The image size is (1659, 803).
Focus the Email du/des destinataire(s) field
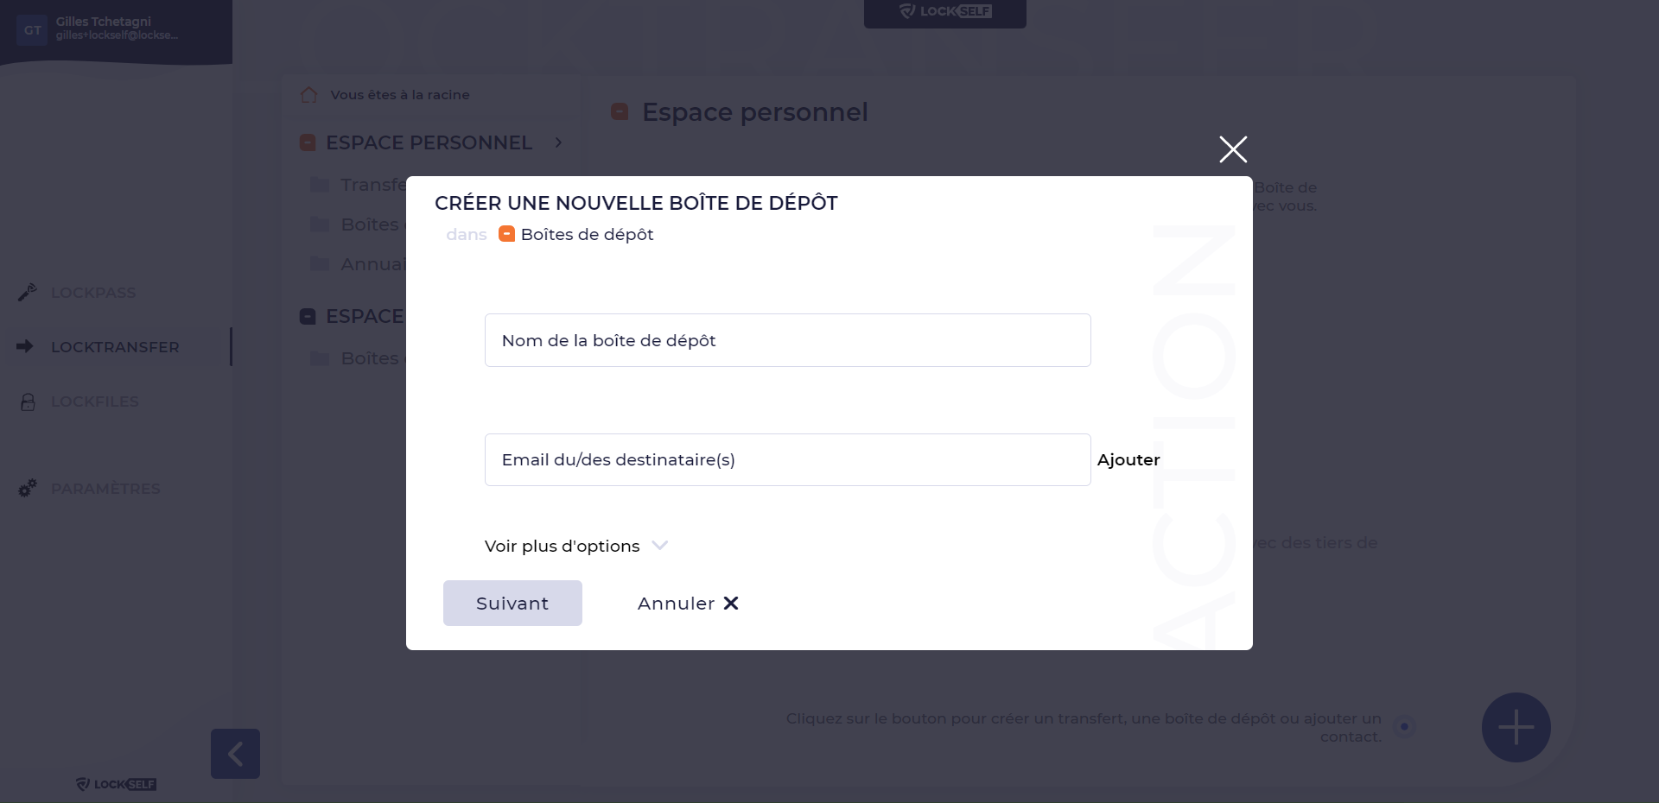787,459
